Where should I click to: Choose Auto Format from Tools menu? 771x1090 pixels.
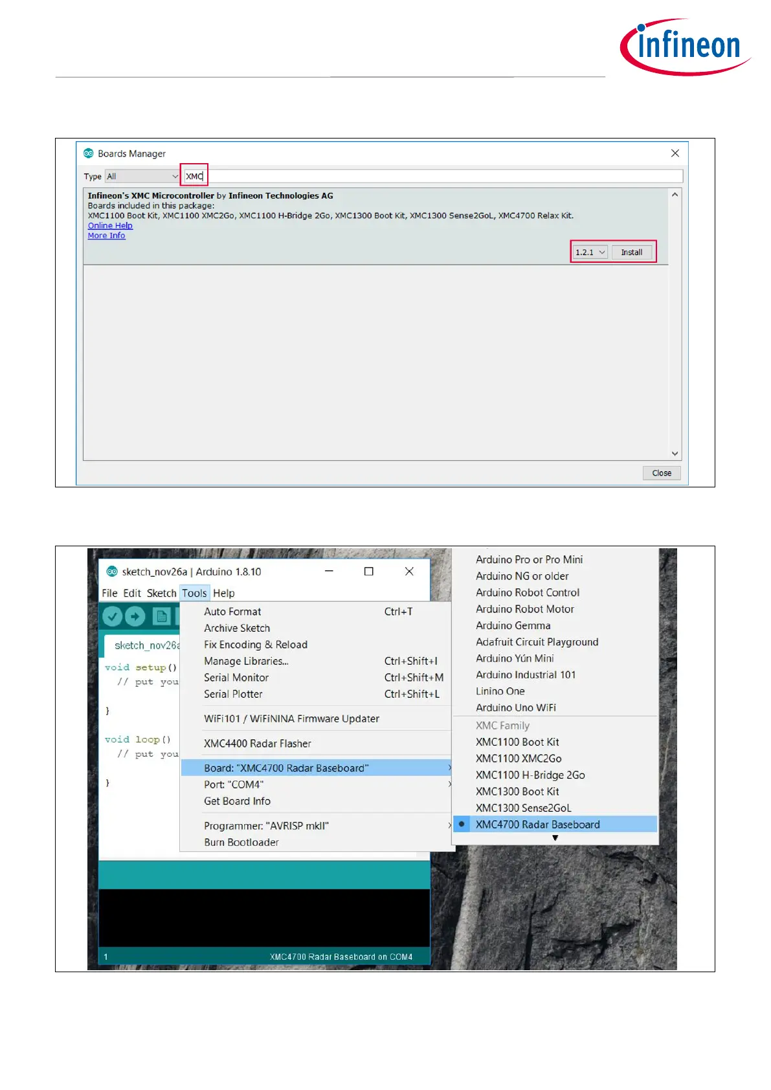[x=316, y=612]
